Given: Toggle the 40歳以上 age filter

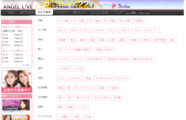Looking at the screenshot, I should coord(140,21).
